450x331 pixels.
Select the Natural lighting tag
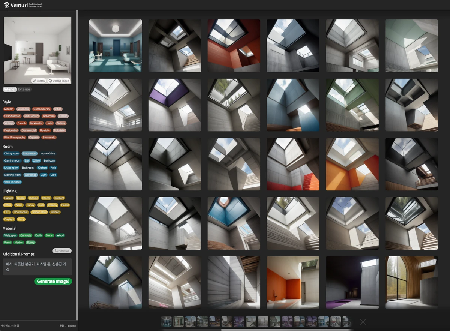pyautogui.click(x=9, y=198)
